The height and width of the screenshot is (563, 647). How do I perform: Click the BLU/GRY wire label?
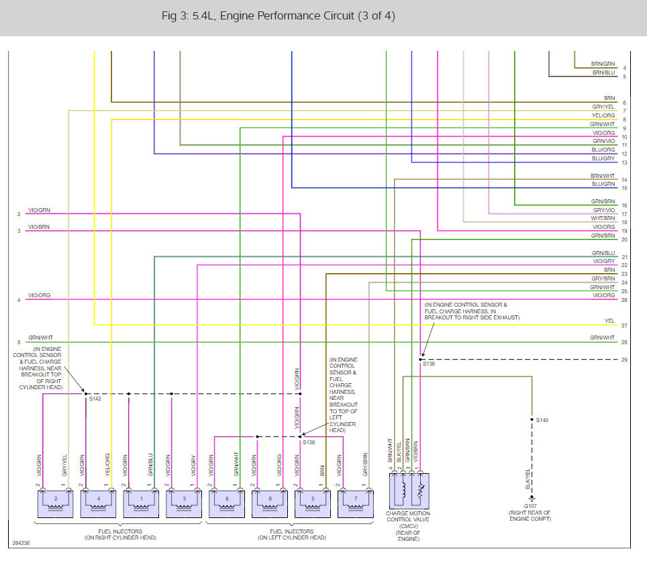(603, 158)
